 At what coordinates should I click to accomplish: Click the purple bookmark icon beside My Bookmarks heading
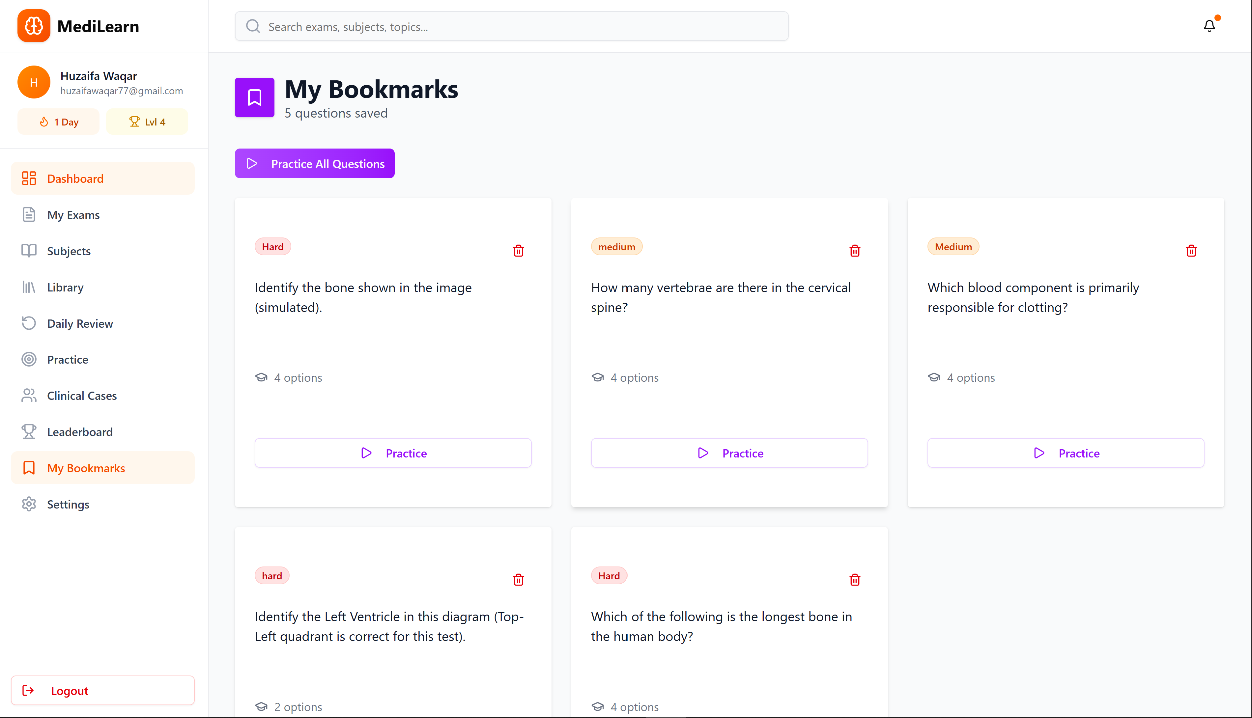click(x=254, y=97)
